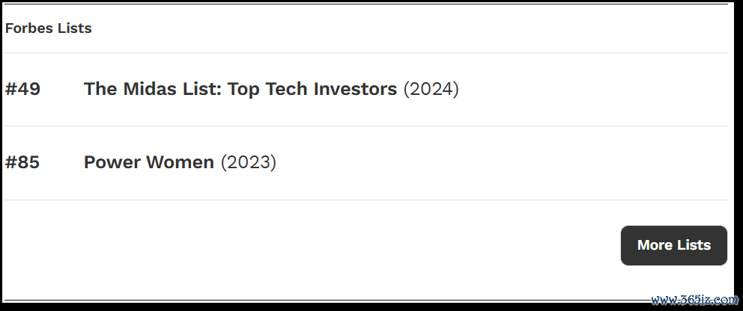Click the (2024) year label
The height and width of the screenshot is (311, 743).
(x=431, y=89)
